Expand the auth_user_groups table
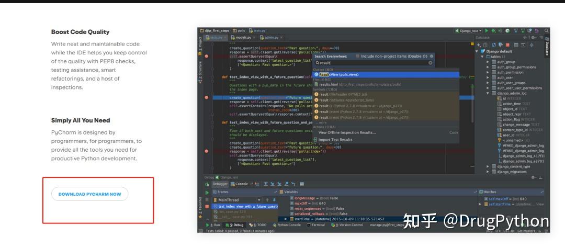565x247 pixels. pyautogui.click(x=488, y=83)
